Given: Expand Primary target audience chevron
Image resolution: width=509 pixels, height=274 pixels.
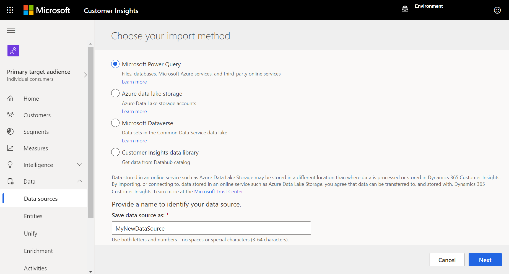Looking at the screenshot, I should [85, 75].
